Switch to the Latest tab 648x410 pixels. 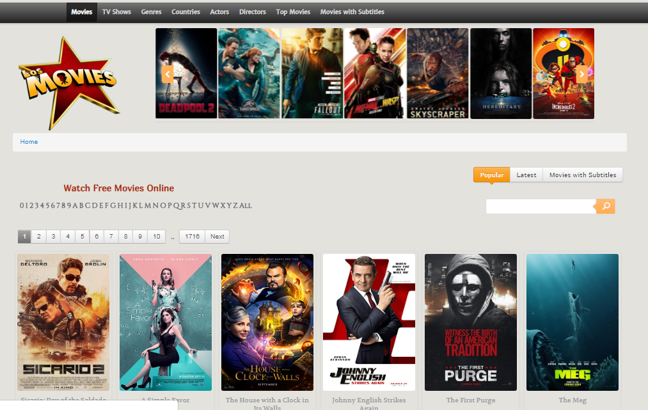click(x=526, y=175)
